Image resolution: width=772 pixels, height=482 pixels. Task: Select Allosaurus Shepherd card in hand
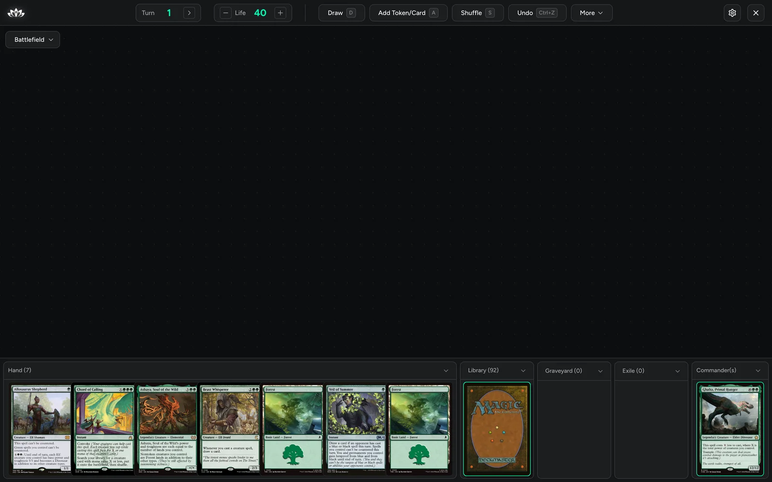click(41, 429)
